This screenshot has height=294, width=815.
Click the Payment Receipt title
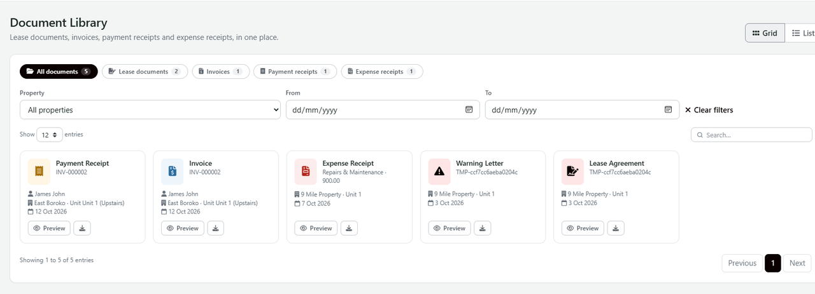tap(82, 163)
